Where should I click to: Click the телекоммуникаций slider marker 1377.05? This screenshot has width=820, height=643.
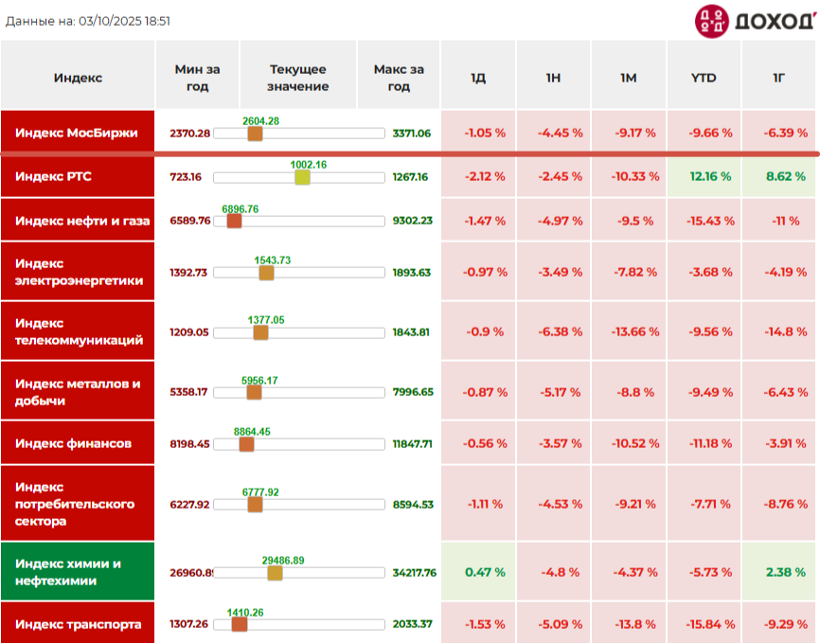260,332
